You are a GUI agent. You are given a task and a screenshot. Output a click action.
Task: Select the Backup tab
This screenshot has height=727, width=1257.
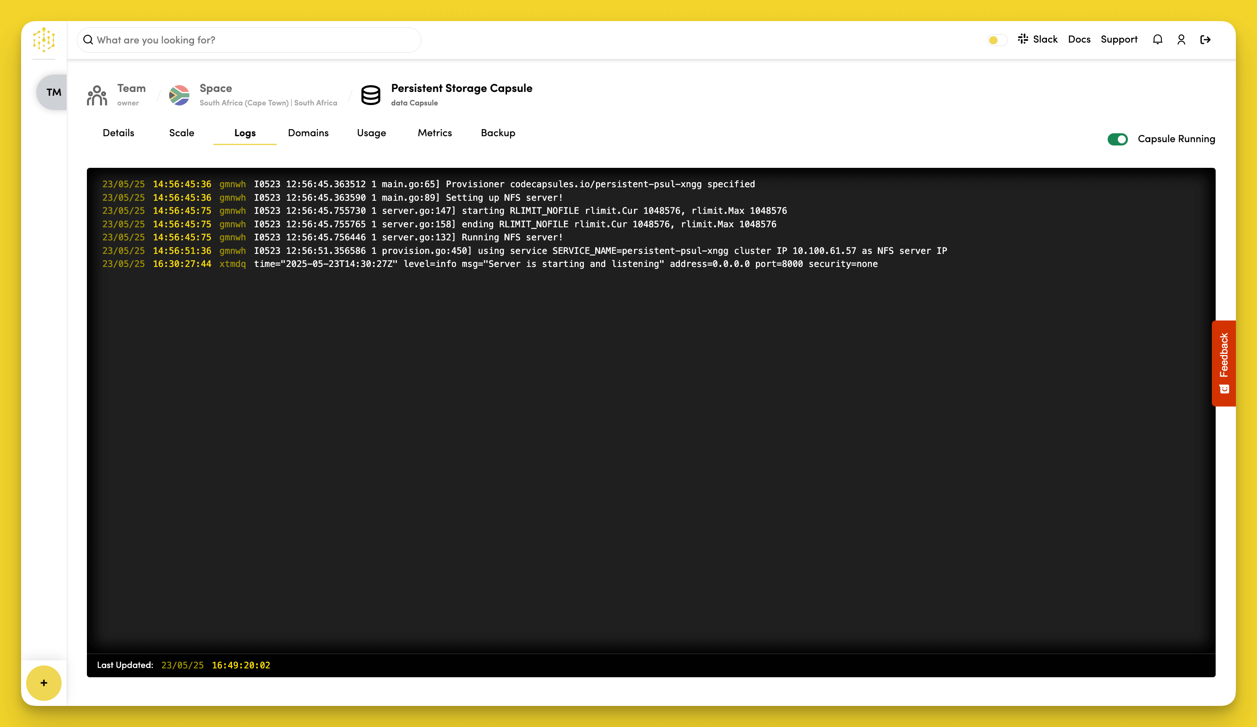click(498, 133)
